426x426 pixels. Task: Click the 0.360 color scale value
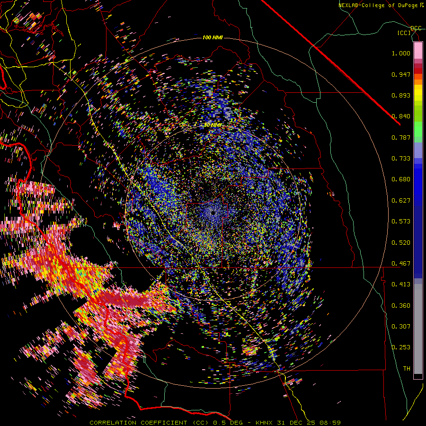tap(401, 306)
